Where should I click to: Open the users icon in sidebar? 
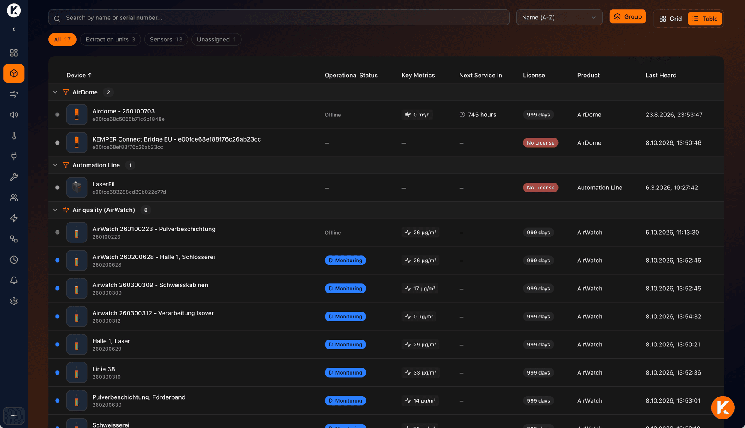point(14,198)
